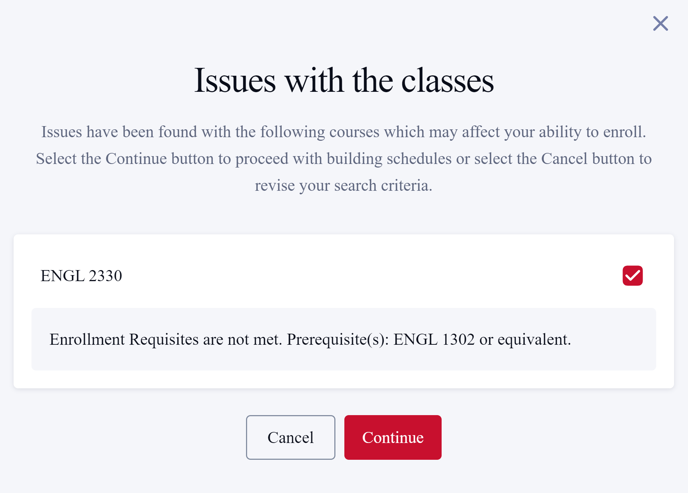Screen dimensions: 688x493
Task: Click the instructions paragraph about issues found
Action: (344, 158)
